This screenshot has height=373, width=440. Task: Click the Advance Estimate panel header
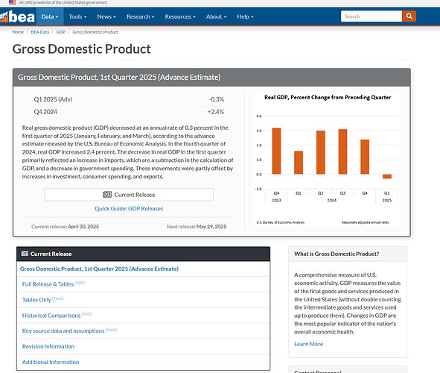211,78
